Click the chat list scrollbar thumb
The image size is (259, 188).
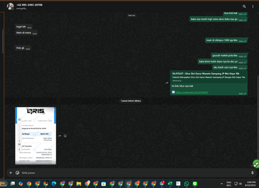3,41
